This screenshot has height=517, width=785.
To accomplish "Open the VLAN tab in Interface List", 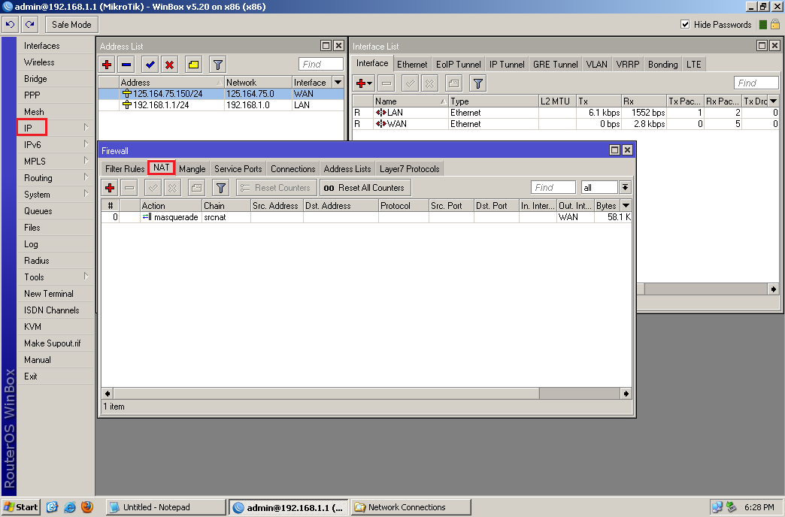I will [x=597, y=65].
